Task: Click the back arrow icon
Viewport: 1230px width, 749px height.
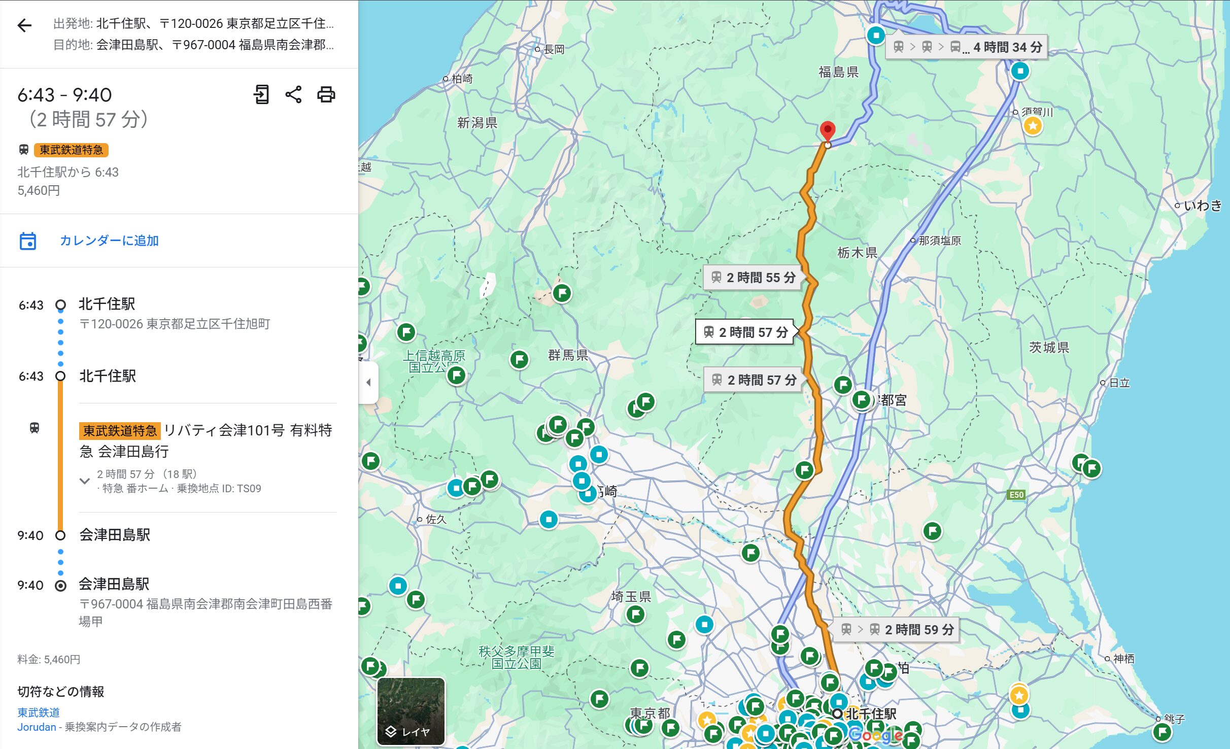Action: tap(24, 25)
